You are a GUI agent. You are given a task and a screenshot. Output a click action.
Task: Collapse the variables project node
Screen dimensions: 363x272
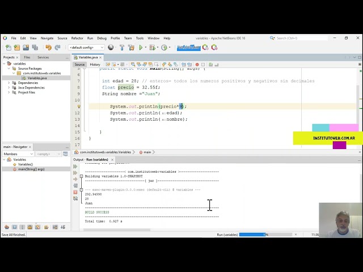pyautogui.click(x=4, y=63)
